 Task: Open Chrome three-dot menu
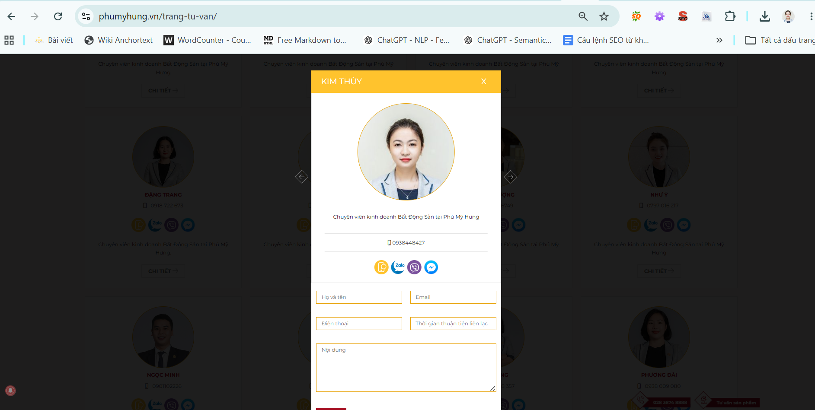[811, 16]
